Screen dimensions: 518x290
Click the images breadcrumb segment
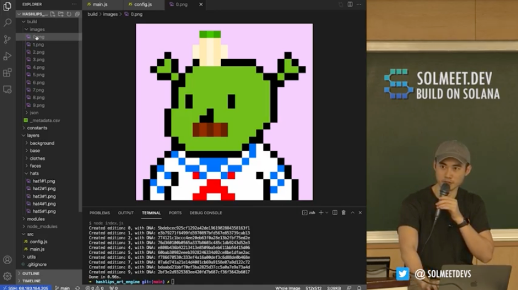tap(111, 14)
